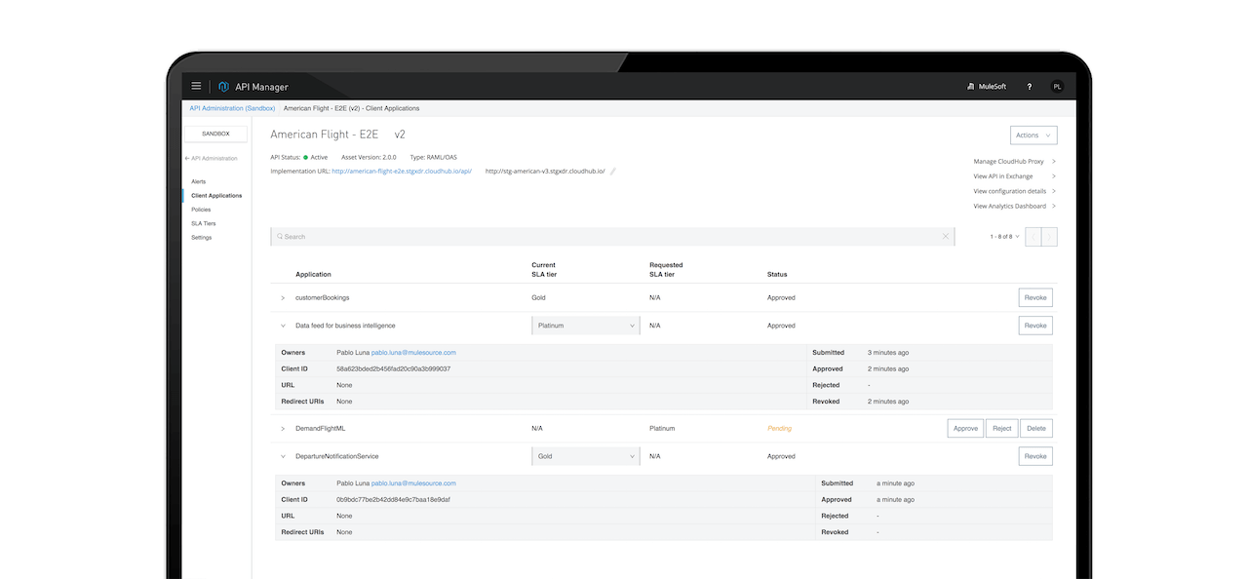This screenshot has width=1248, height=579.
Task: Click the Current SLA tier column header
Action: click(544, 270)
